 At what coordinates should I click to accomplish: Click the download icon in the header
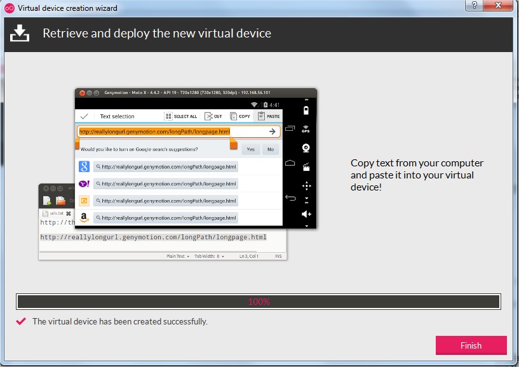[20, 33]
